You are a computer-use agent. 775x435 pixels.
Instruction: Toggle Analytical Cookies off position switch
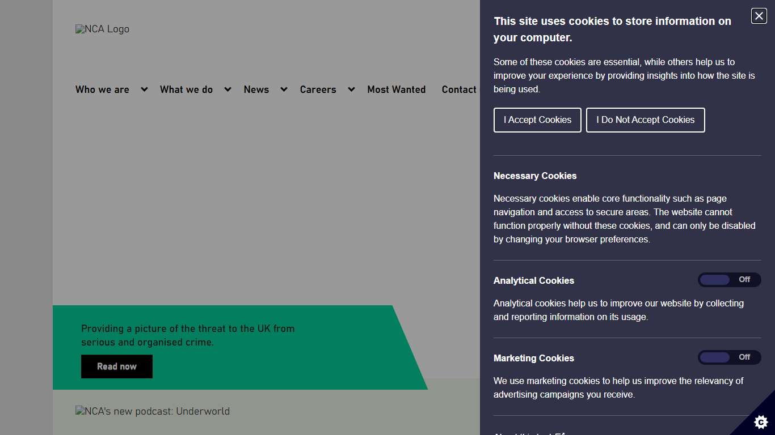click(730, 280)
